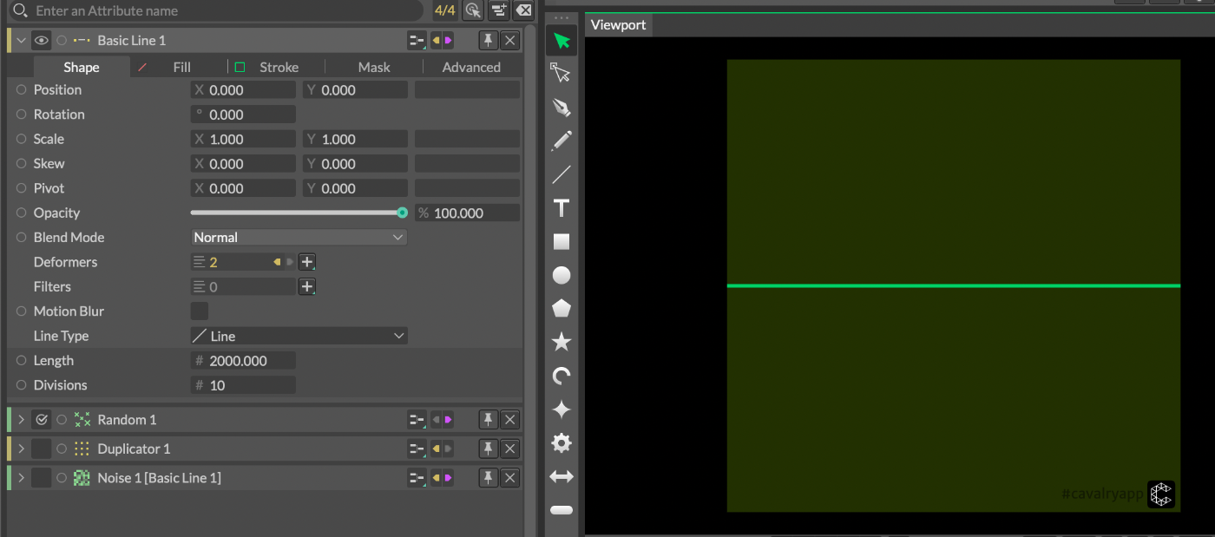
Task: Focus the attribute name search box
Action: tap(217, 10)
